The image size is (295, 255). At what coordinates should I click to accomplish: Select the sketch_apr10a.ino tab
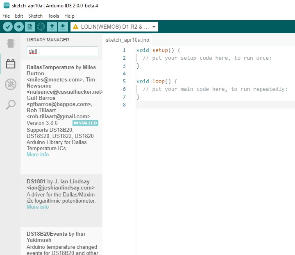click(127, 40)
